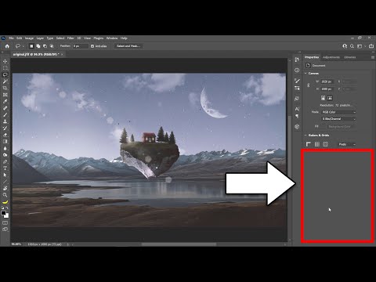Select the Dodge tool
The width and height of the screenshot is (376, 282).
[x=5, y=155]
